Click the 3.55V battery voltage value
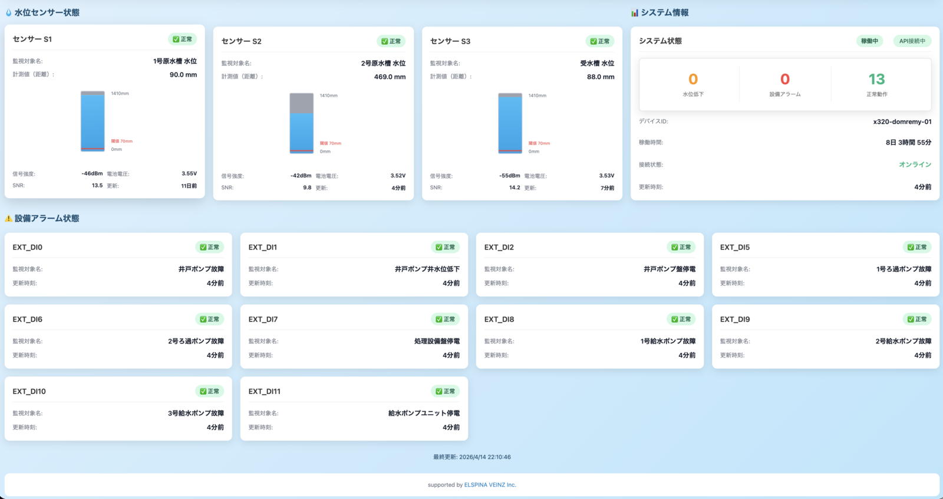 click(189, 173)
